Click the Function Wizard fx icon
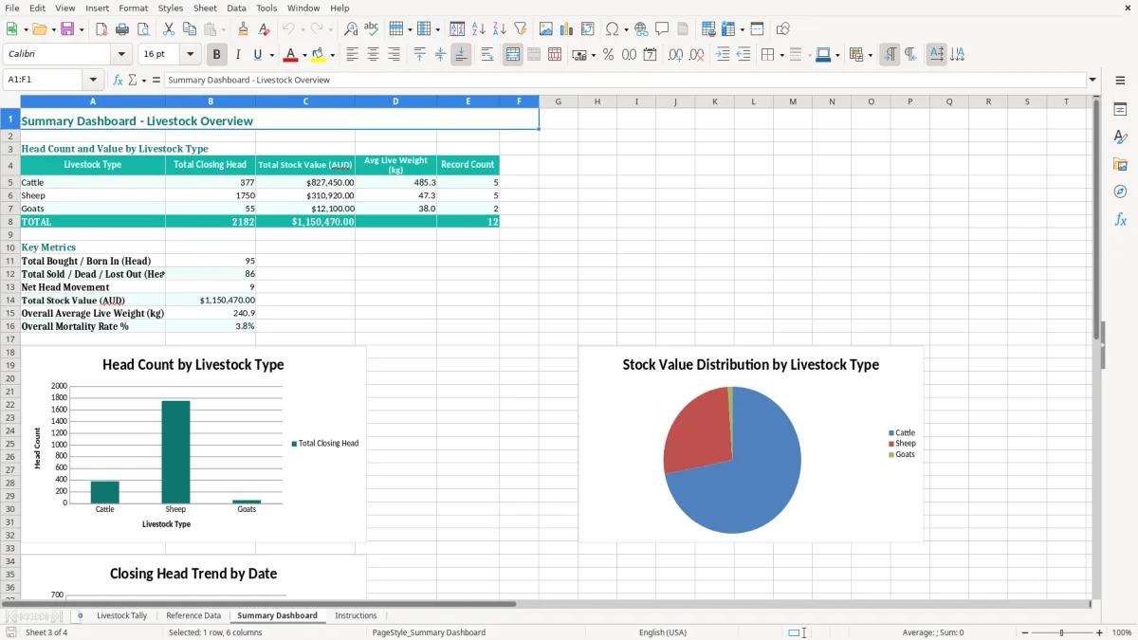Viewport: 1138px width, 640px height. (x=118, y=80)
